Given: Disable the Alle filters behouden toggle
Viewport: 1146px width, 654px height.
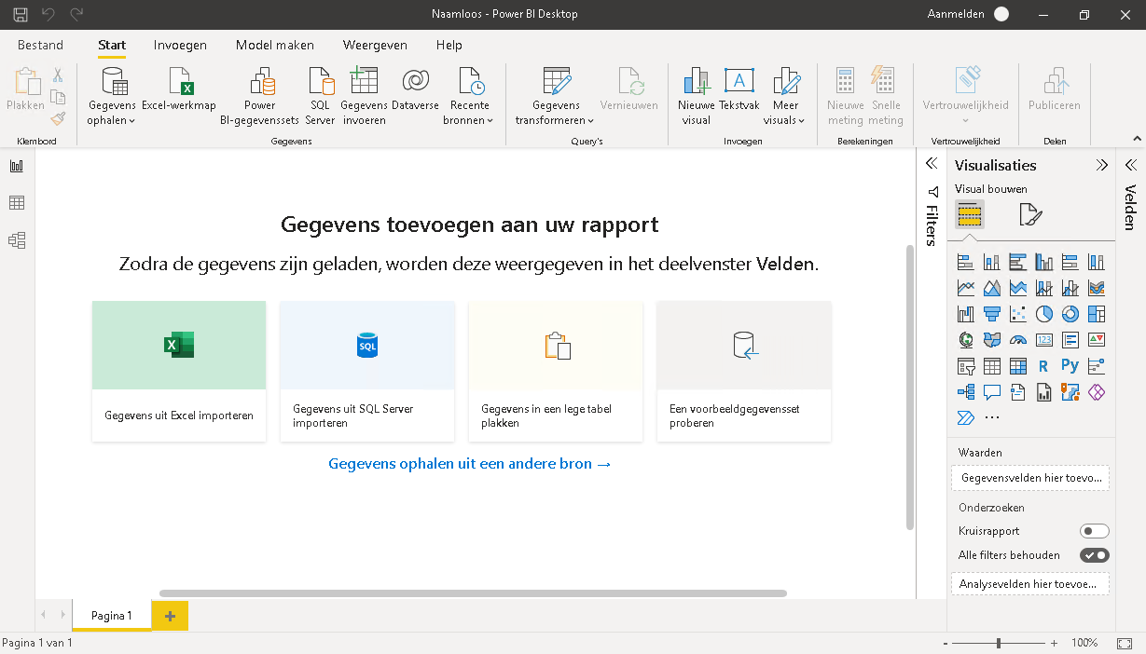Looking at the screenshot, I should (1094, 554).
